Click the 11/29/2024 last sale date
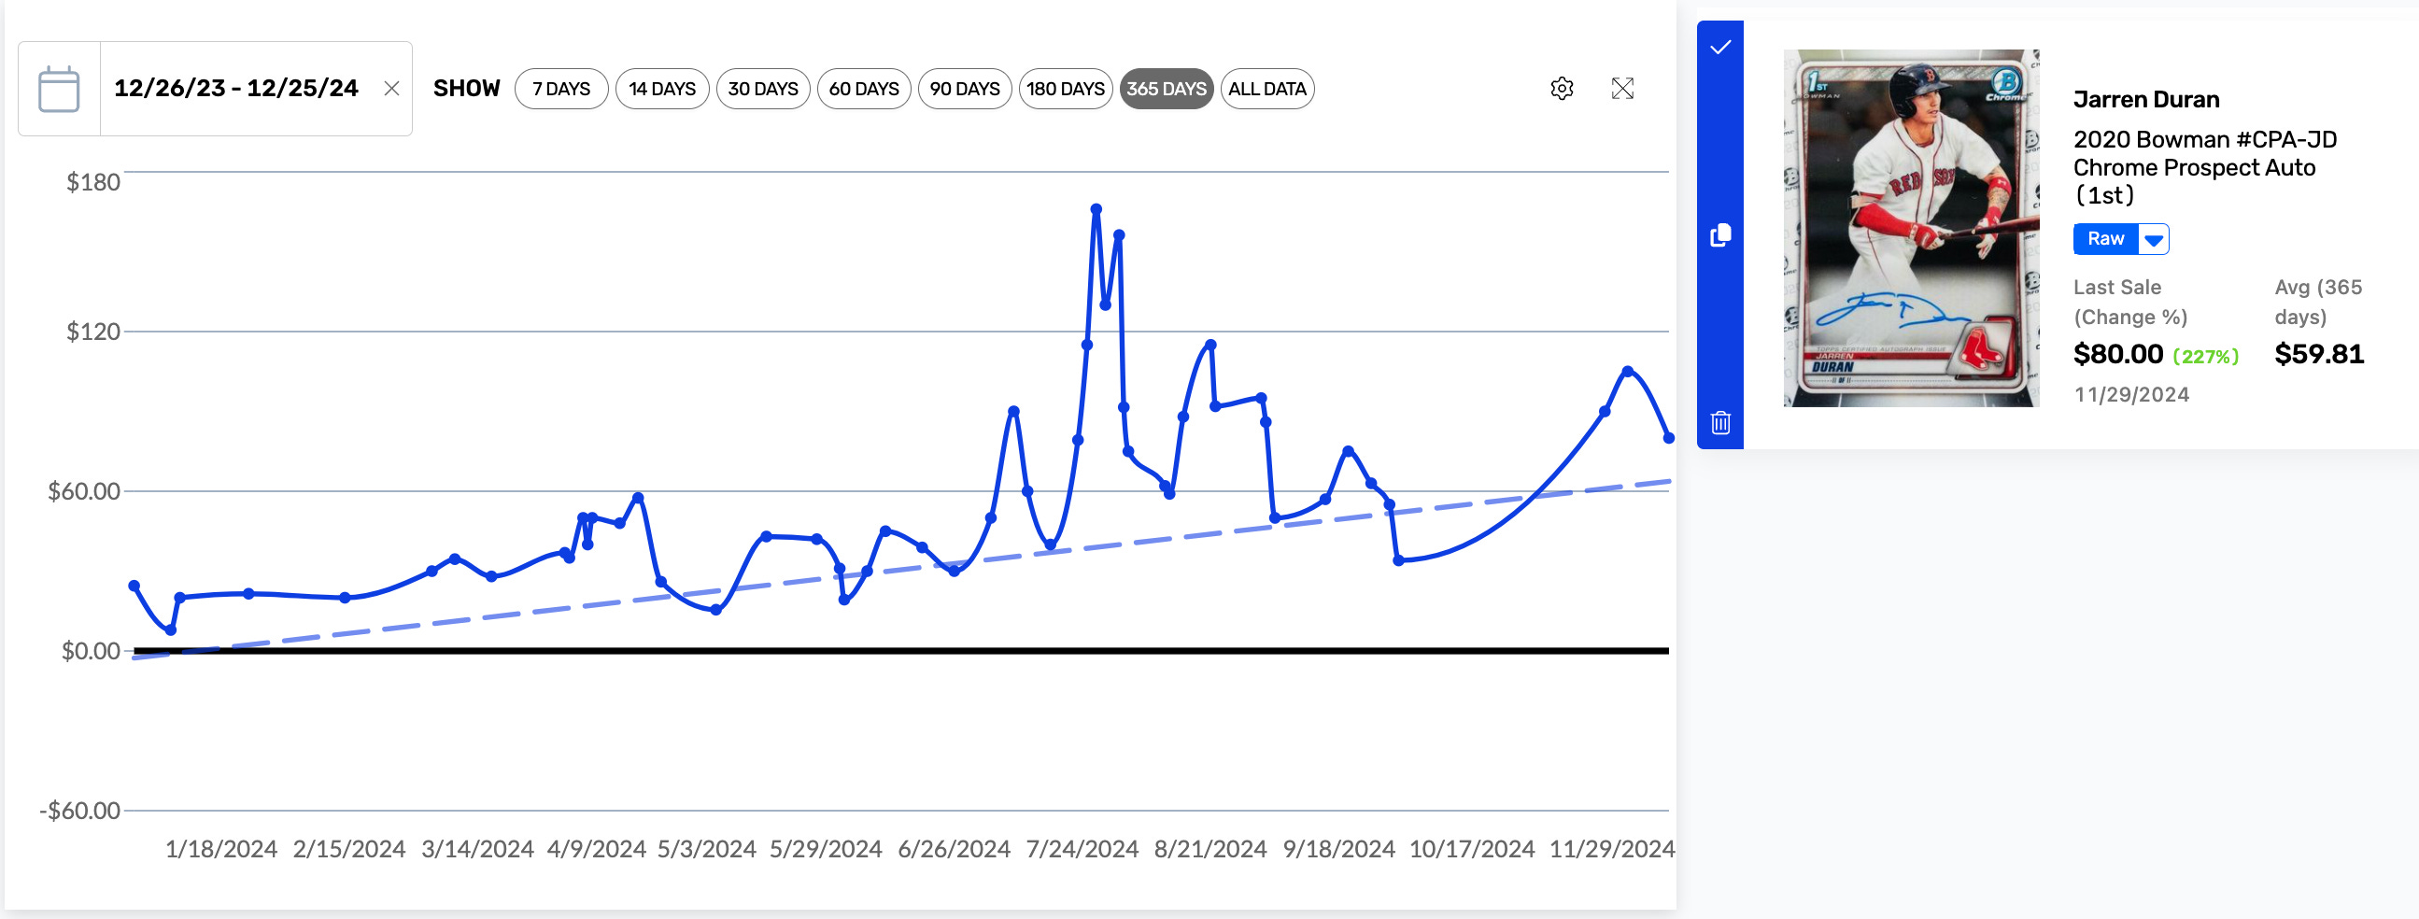The image size is (2419, 919). coord(2131,395)
